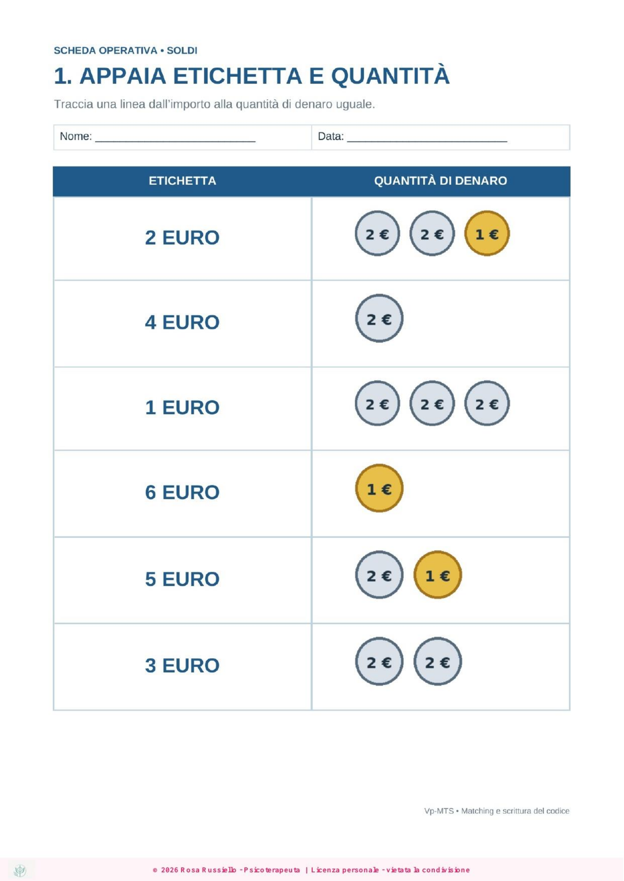Click the Vp-MTS matching footer note
Image resolution: width=624 pixels, height=881 pixels.
(497, 811)
